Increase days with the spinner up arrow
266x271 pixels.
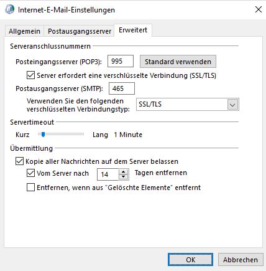(x=124, y=172)
